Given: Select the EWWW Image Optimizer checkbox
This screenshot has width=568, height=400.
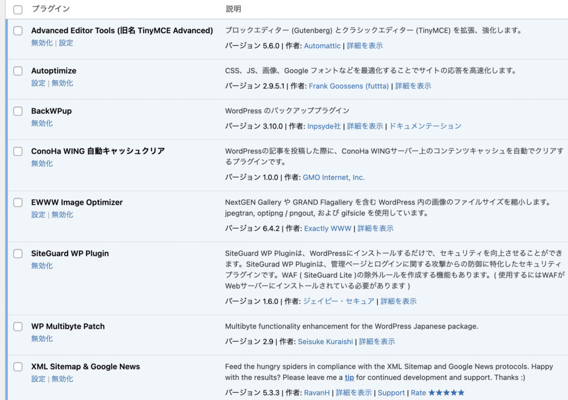Looking at the screenshot, I should (18, 202).
